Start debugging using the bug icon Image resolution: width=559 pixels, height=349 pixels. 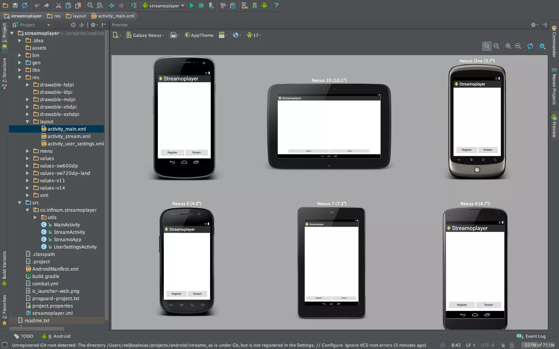pyautogui.click(x=201, y=5)
